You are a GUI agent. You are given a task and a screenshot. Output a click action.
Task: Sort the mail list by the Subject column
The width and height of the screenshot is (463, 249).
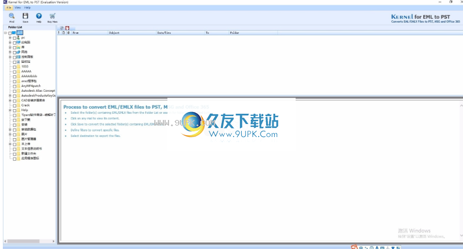point(132,33)
